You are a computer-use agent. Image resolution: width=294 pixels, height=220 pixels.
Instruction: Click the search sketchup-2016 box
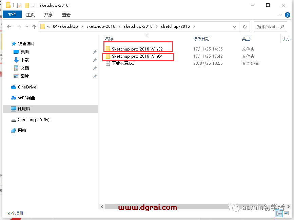click(271, 27)
